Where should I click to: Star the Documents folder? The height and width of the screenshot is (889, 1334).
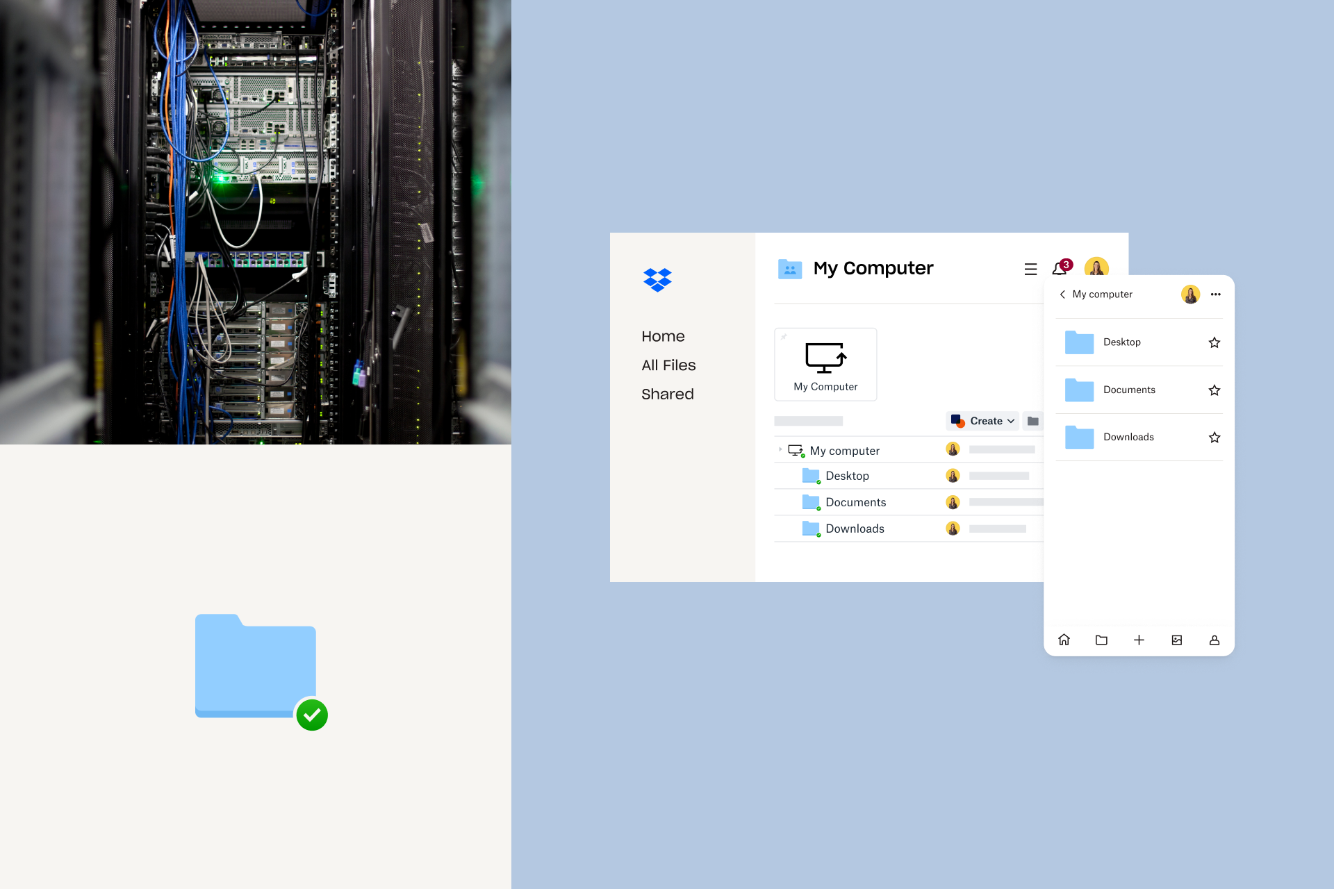[1215, 389]
